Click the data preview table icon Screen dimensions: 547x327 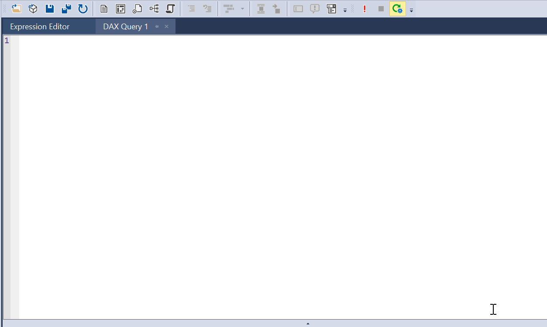(332, 8)
